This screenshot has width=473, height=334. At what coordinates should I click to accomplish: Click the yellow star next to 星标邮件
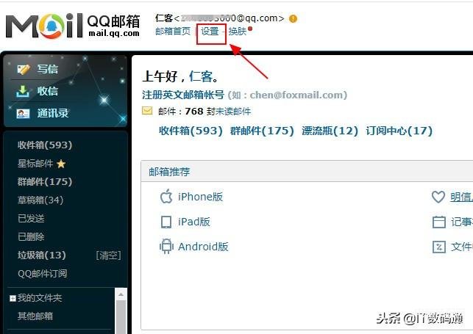[x=61, y=164]
